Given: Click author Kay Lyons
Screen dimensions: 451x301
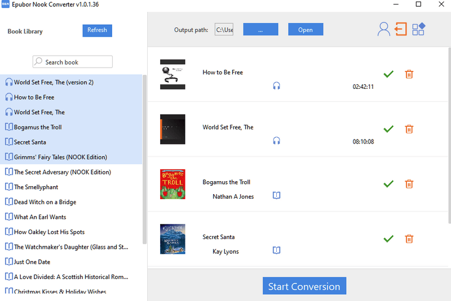Looking at the screenshot, I should click(226, 251).
